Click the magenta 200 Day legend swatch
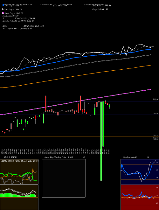 (3, 13)
